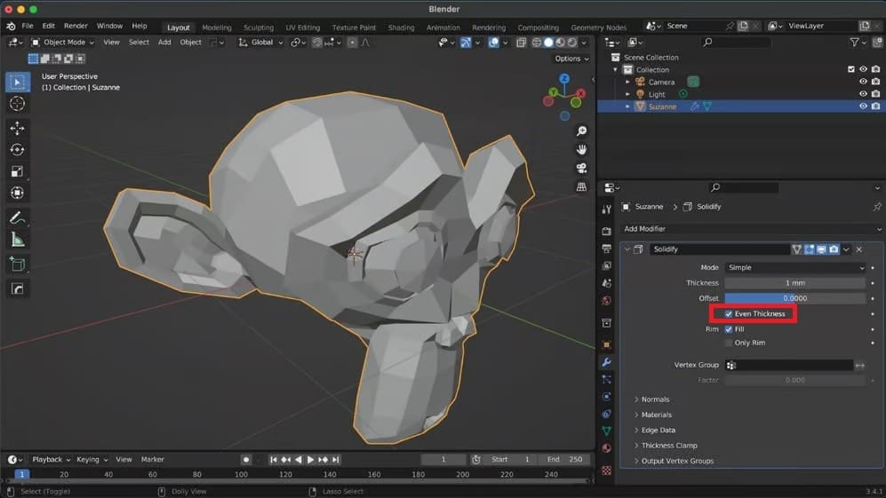This screenshot has height=498, width=886.
Task: Open Output properties tab
Action: tap(606, 249)
